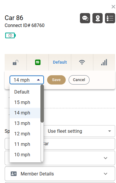Open the Use fleet setting dropdown
Viewport: 116px width, 183px height.
(x=79, y=131)
